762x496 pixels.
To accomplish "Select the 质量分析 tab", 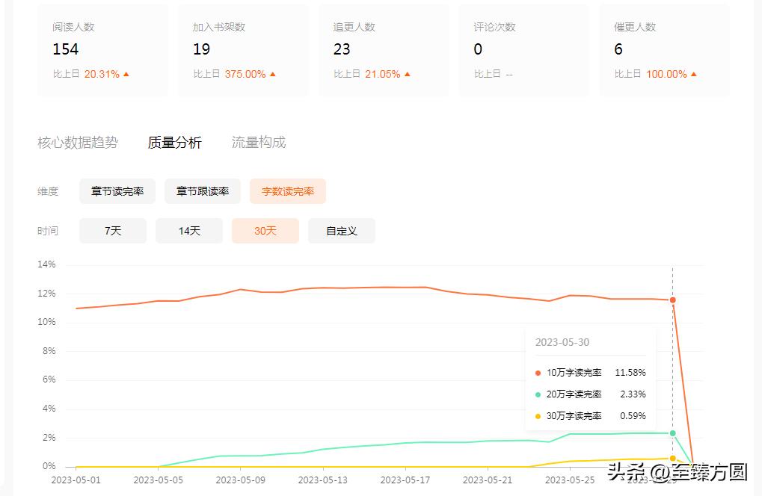I will (174, 142).
